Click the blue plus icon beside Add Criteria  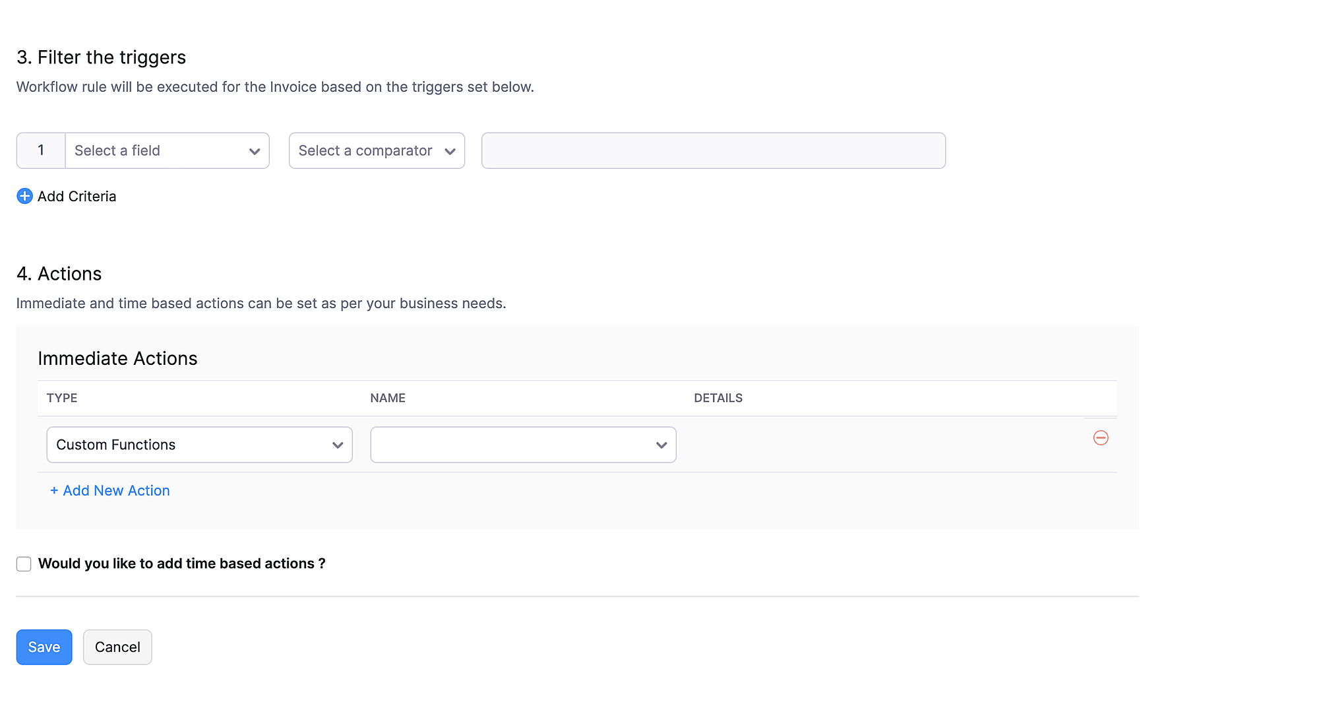24,196
